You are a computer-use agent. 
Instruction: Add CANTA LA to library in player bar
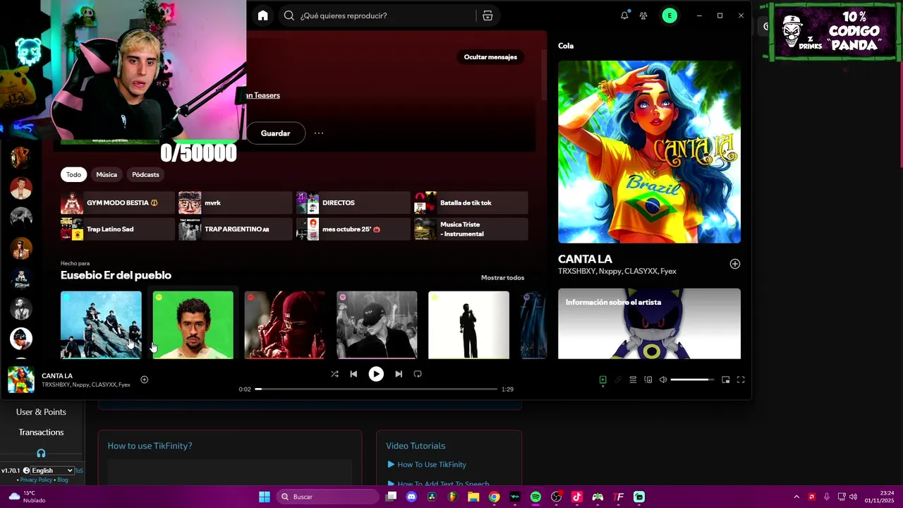point(144,380)
